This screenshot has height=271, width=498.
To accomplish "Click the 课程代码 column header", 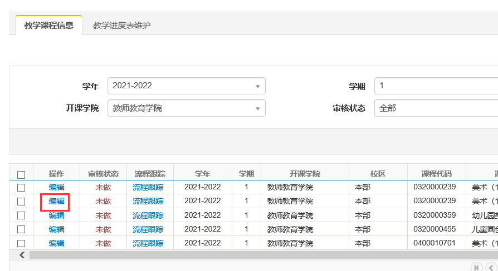I will pos(436,173).
